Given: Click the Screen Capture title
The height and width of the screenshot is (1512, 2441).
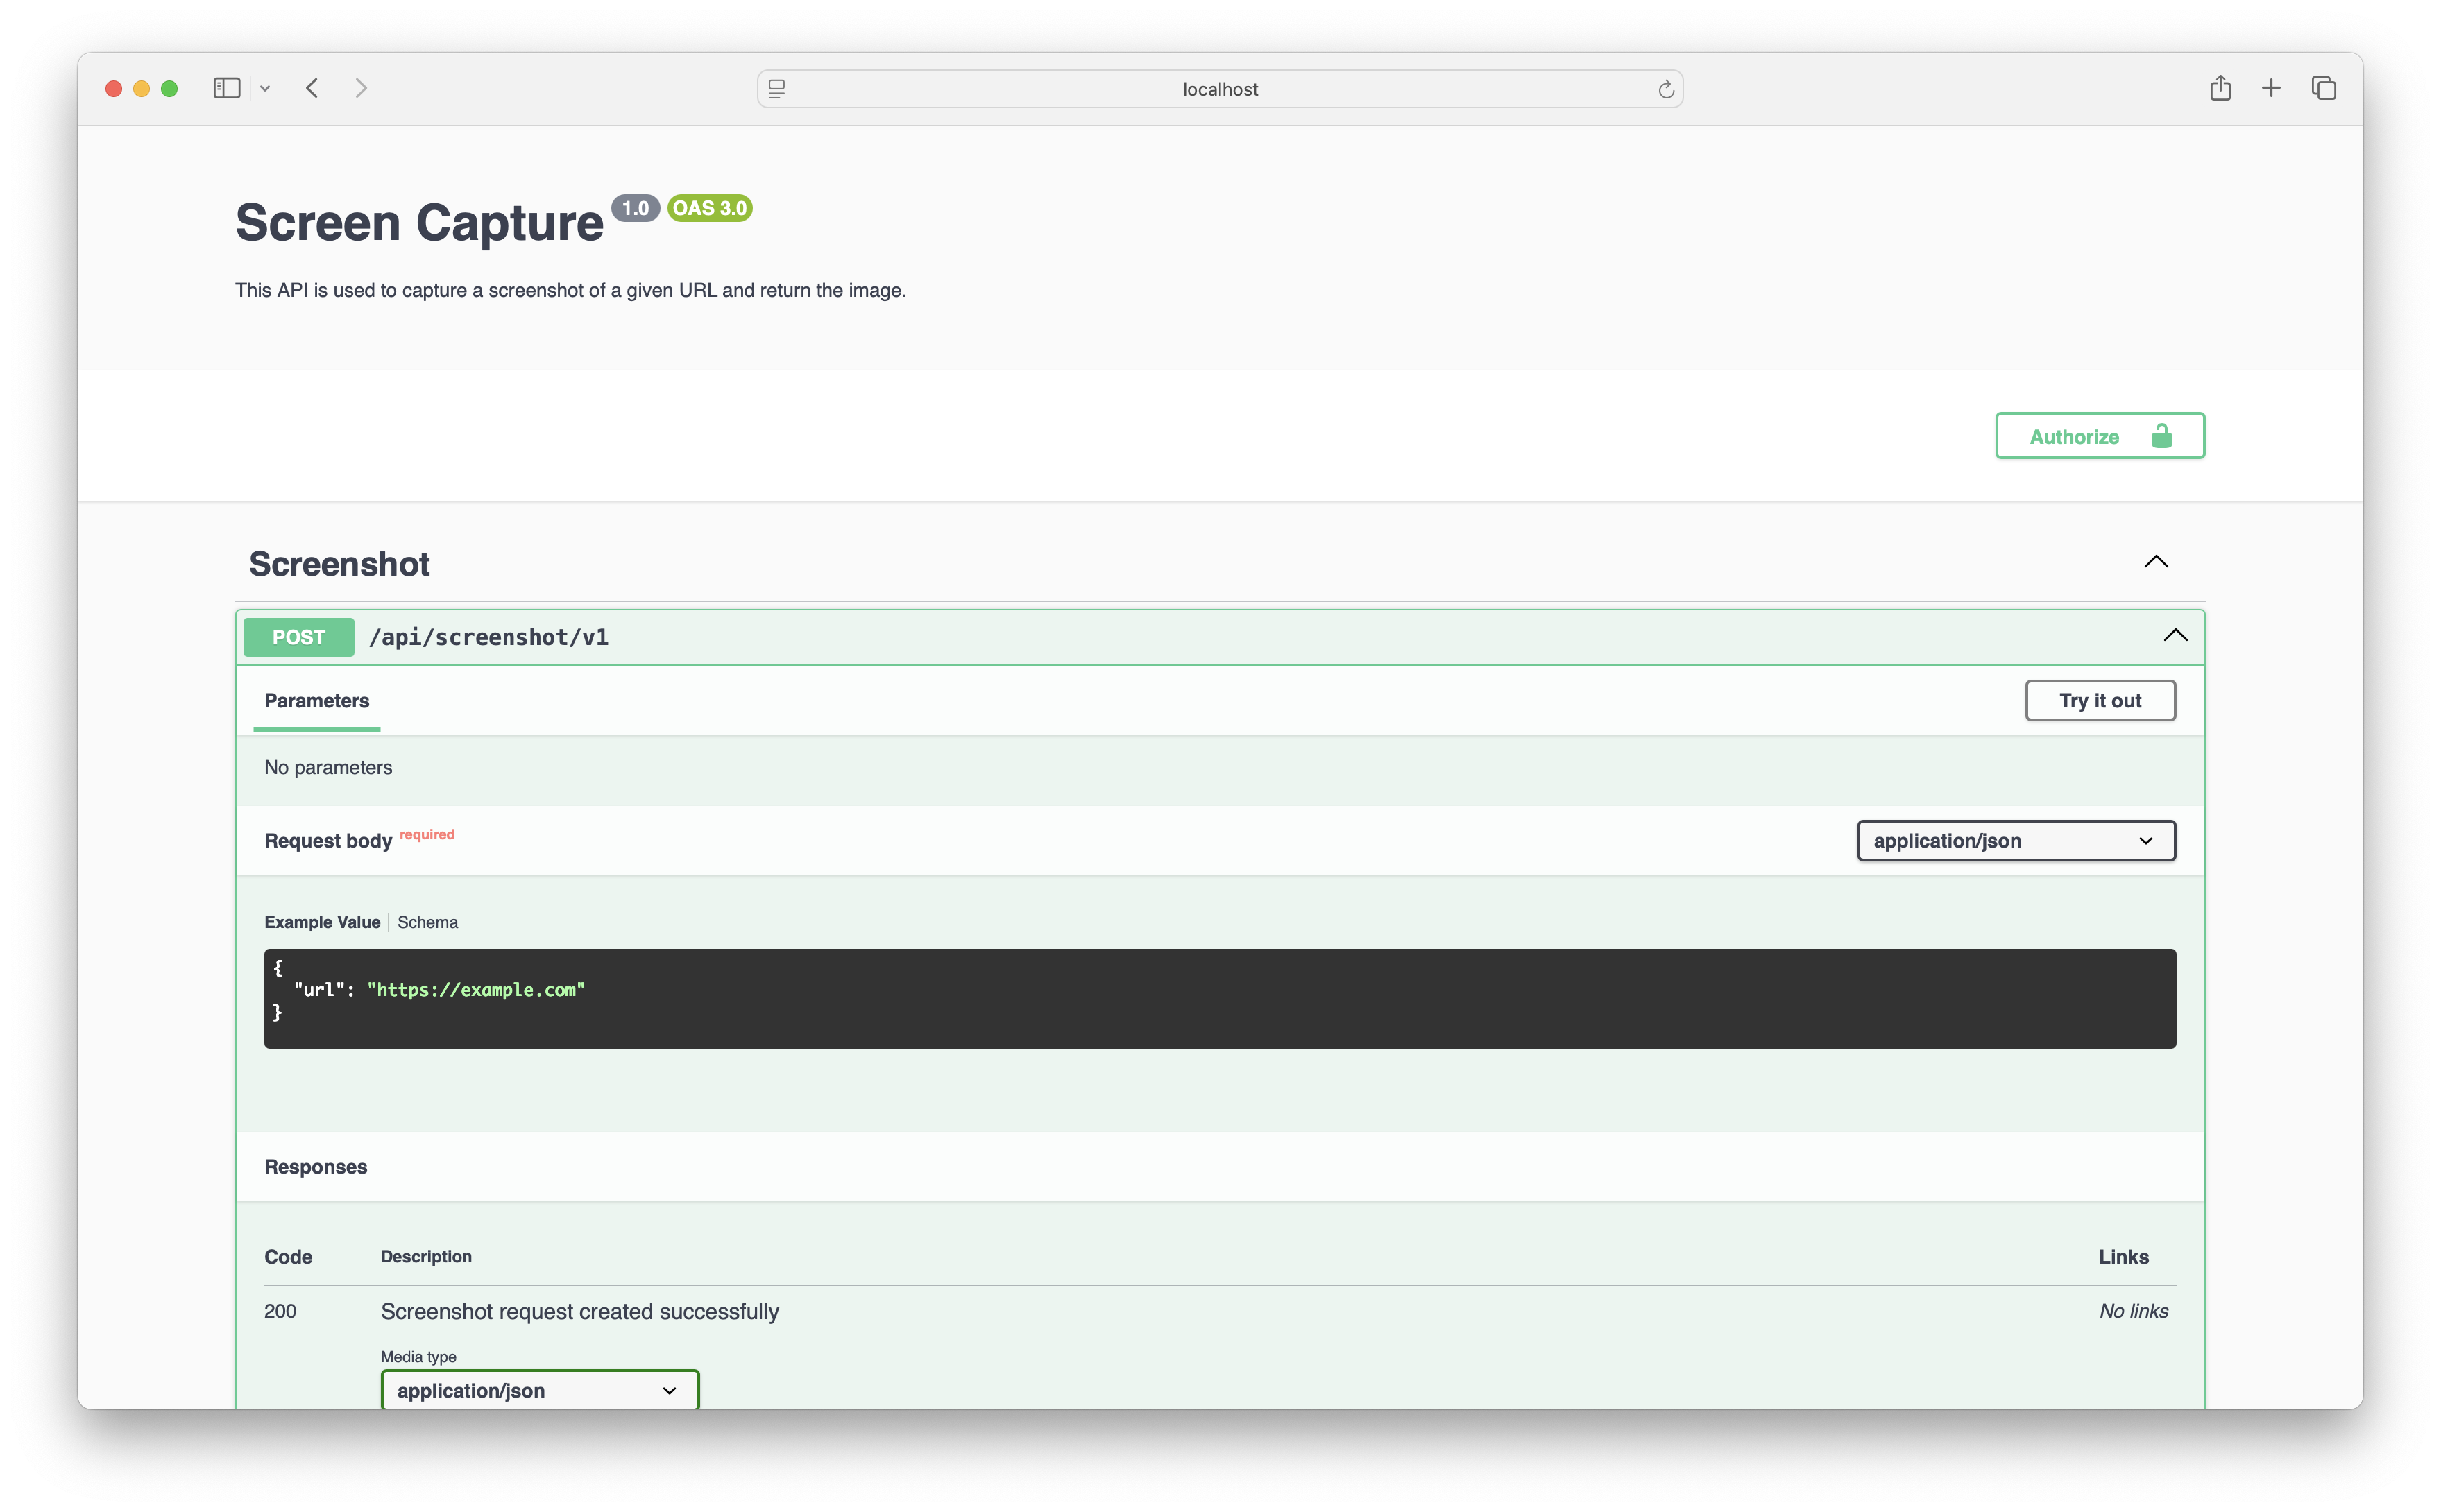Looking at the screenshot, I should [419, 222].
